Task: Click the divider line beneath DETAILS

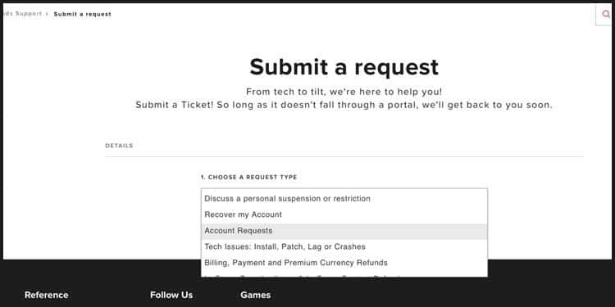Action: point(344,156)
